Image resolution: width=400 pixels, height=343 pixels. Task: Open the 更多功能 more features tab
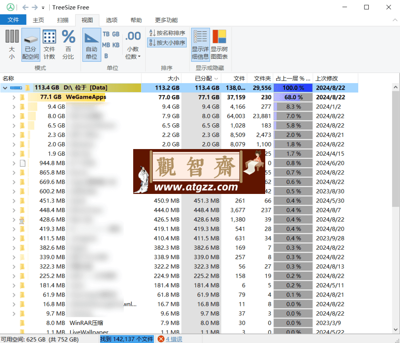(x=166, y=20)
